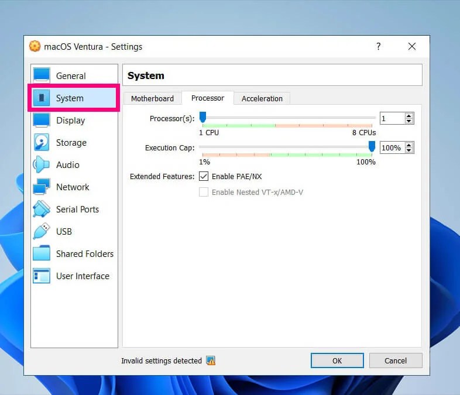This screenshot has height=395, width=460.
Task: Select the Audio label in sidebar
Action: (68, 165)
